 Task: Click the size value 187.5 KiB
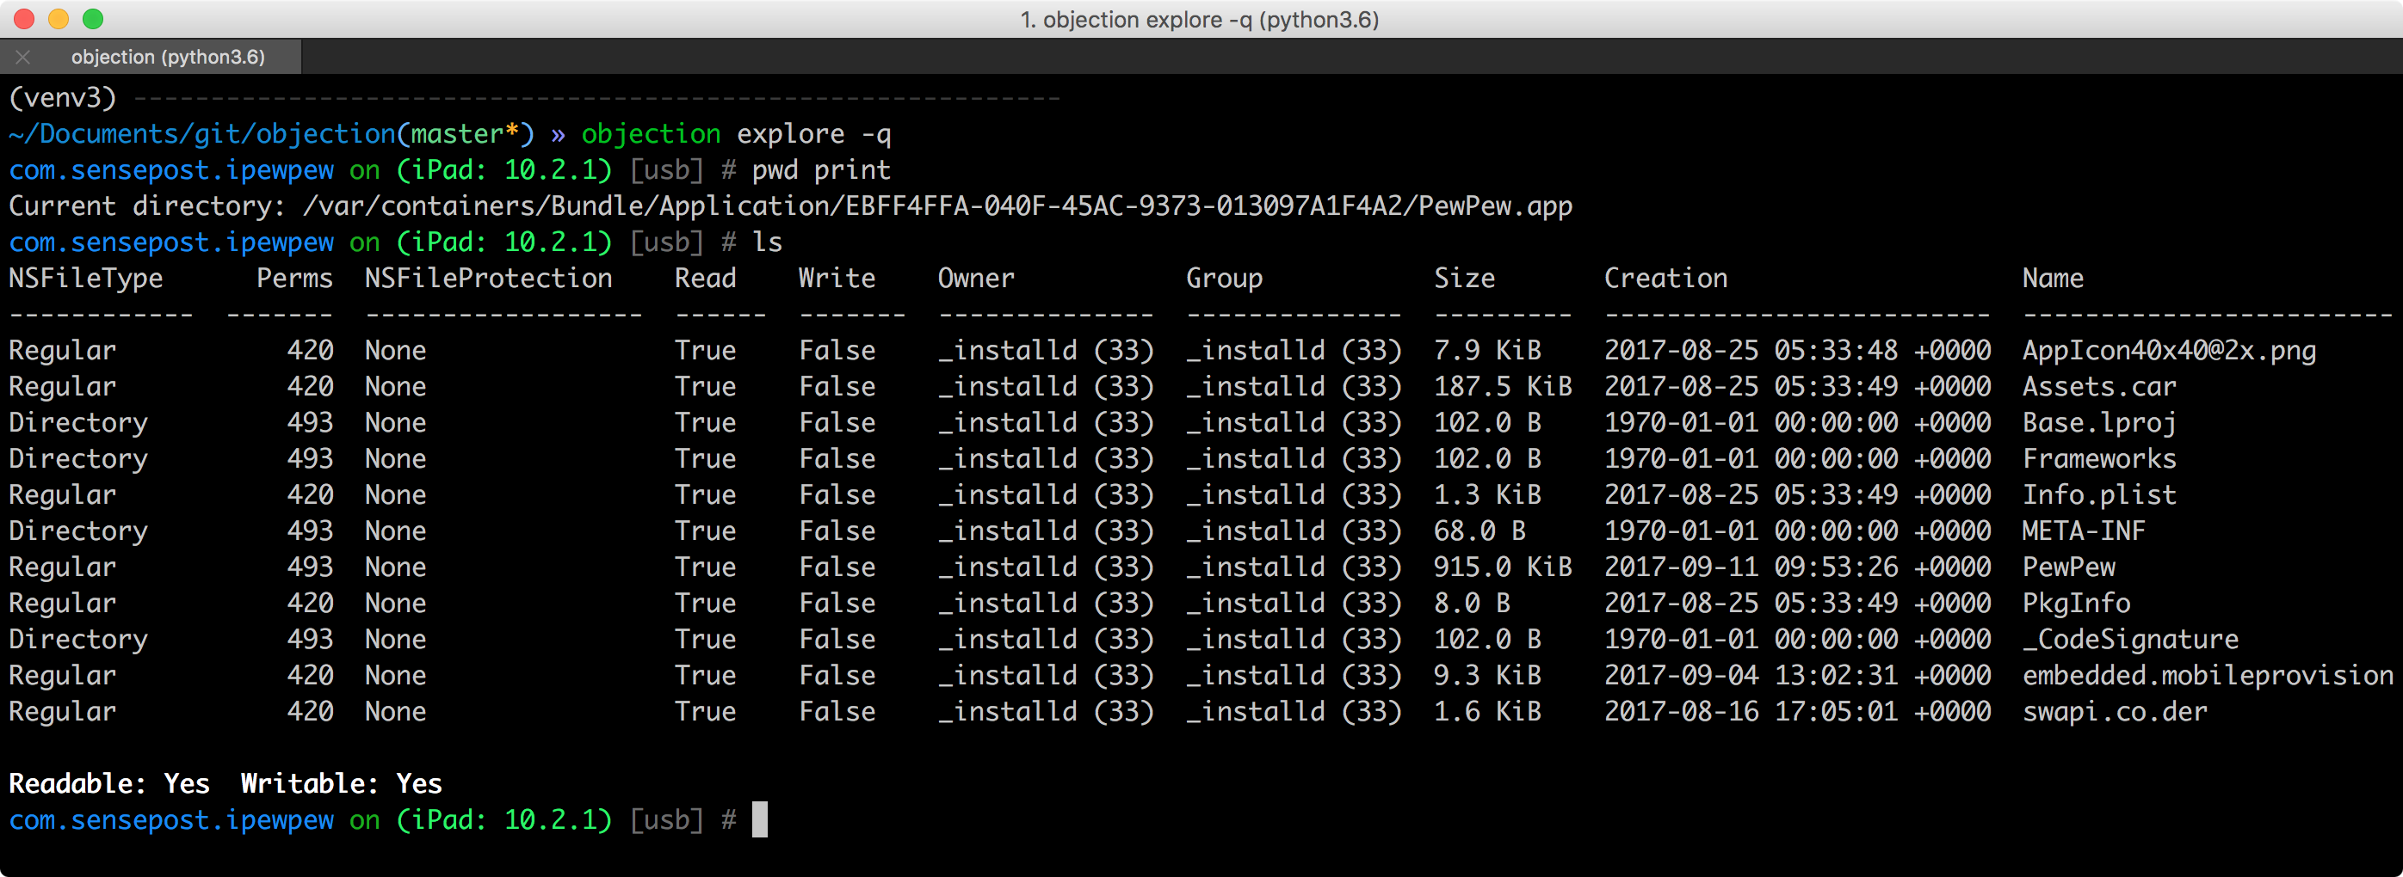tap(1503, 387)
